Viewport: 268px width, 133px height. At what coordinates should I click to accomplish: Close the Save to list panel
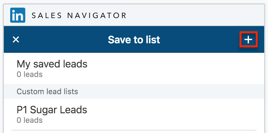click(x=16, y=39)
